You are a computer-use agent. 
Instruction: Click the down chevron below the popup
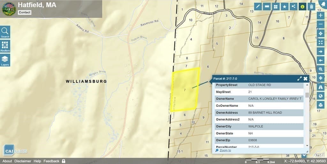[x=304, y=155]
